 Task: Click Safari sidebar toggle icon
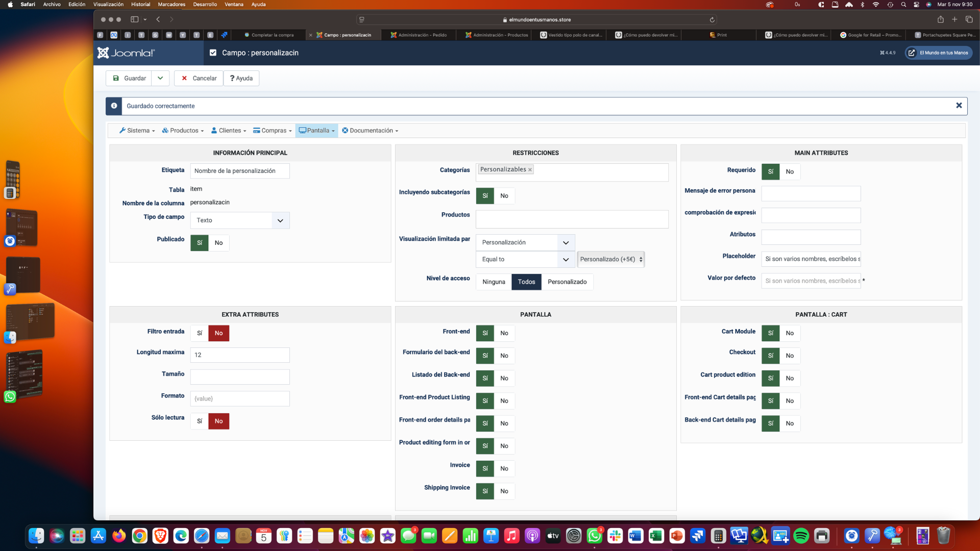134,19
